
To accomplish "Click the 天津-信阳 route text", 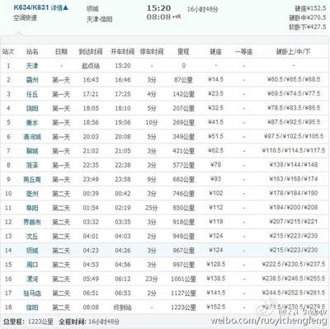I will click(x=100, y=19).
